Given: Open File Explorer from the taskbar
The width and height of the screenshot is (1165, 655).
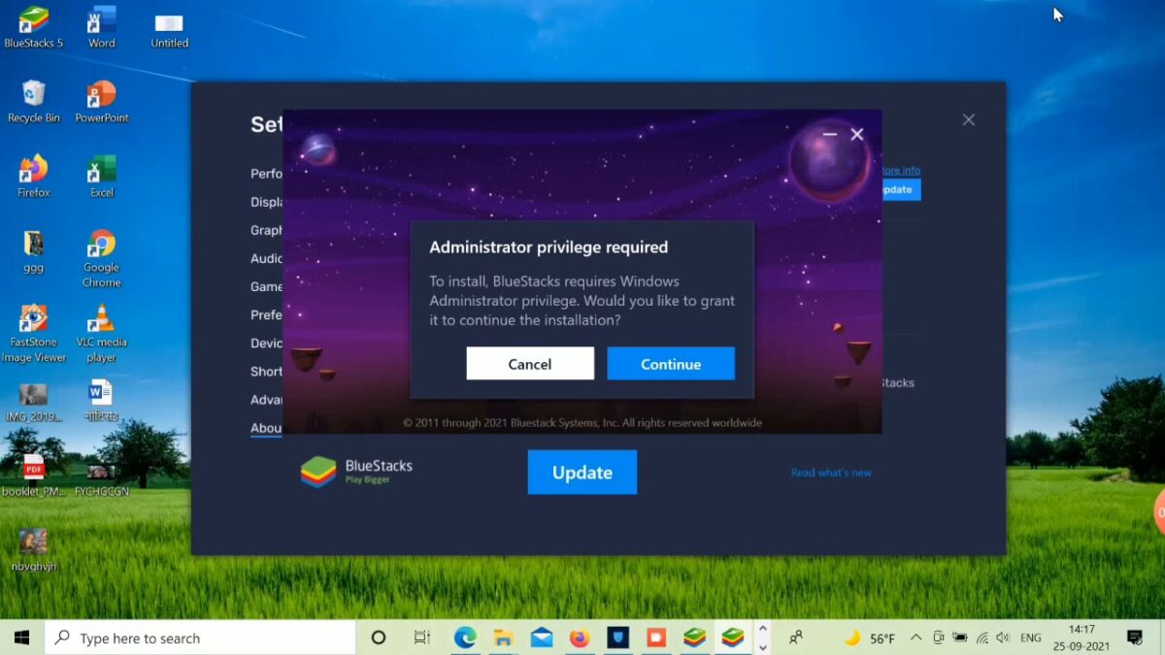Looking at the screenshot, I should (503, 638).
